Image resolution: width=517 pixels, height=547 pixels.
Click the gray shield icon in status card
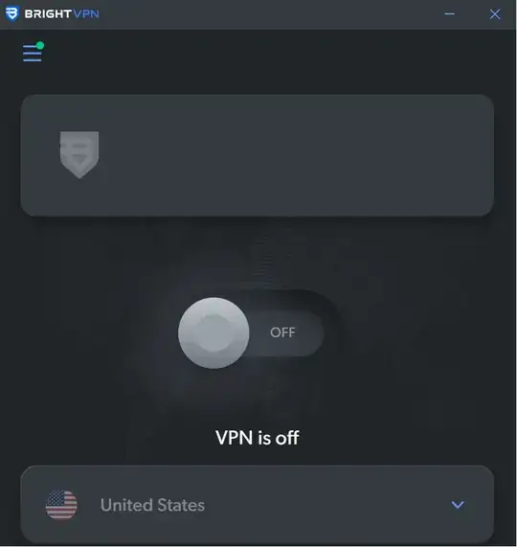[79, 155]
